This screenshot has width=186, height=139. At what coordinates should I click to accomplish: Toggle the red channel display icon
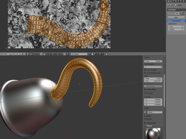tap(98, 54)
